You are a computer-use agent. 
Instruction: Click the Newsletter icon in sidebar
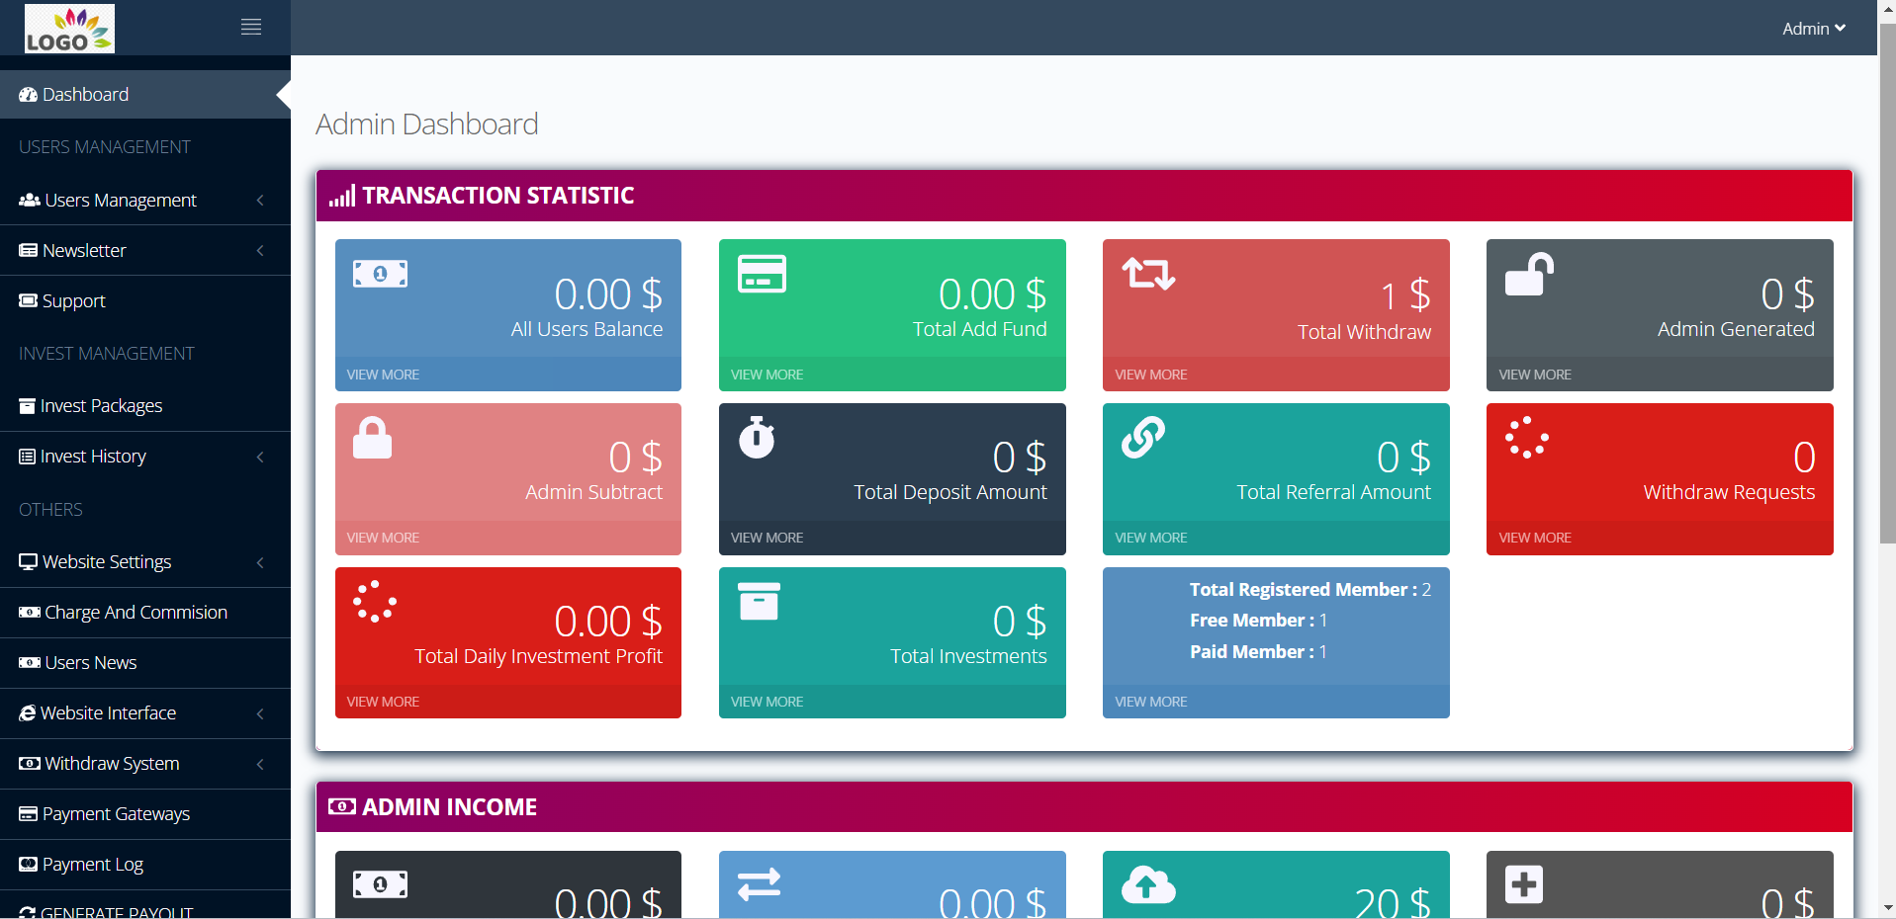29,250
